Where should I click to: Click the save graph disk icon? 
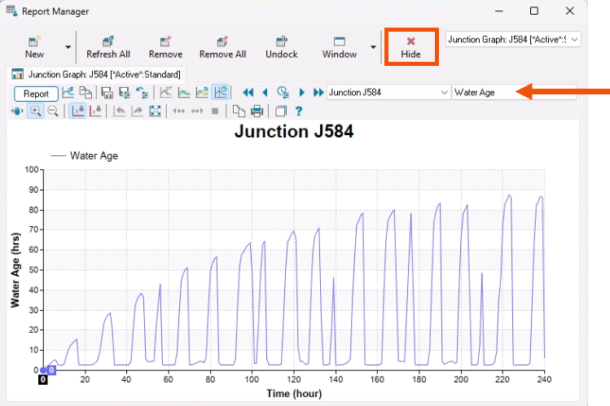tap(107, 92)
